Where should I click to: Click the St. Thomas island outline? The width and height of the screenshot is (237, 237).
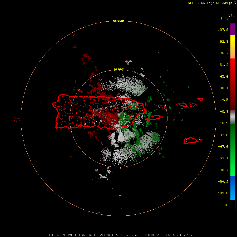(182, 105)
